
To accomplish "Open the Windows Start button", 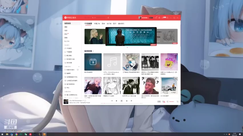I will tap(2, 134).
